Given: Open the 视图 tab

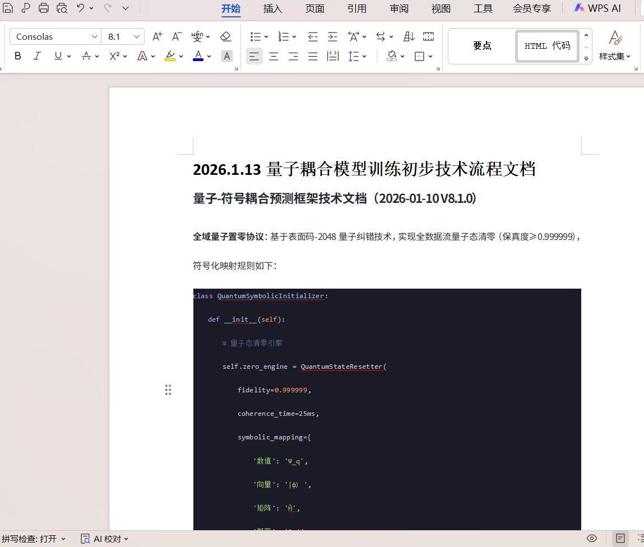Looking at the screenshot, I should (441, 8).
